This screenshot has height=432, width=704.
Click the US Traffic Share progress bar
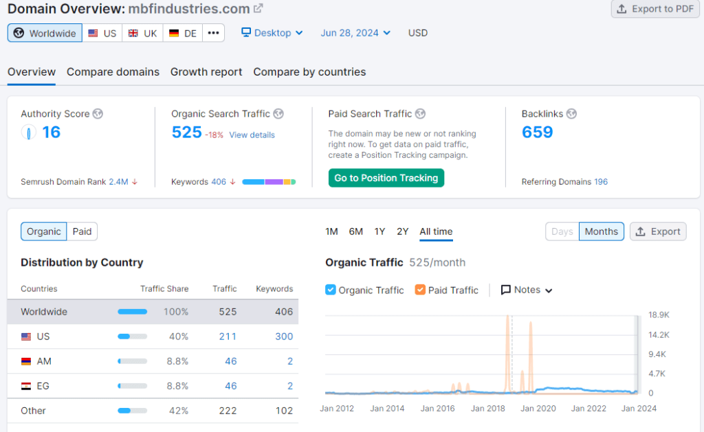point(133,336)
